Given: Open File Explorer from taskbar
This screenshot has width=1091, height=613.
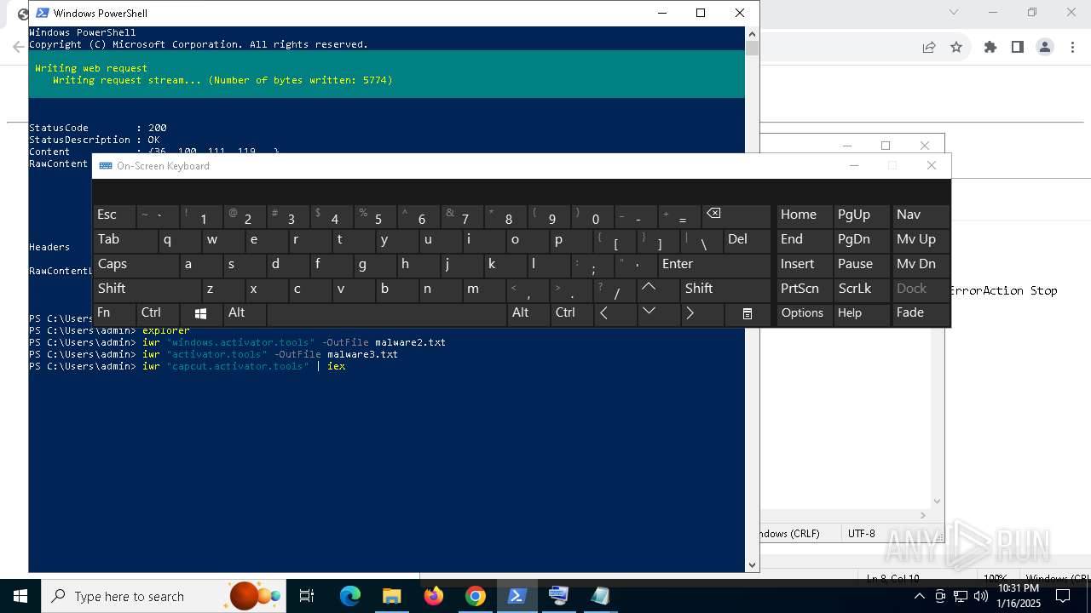Looking at the screenshot, I should 392,596.
